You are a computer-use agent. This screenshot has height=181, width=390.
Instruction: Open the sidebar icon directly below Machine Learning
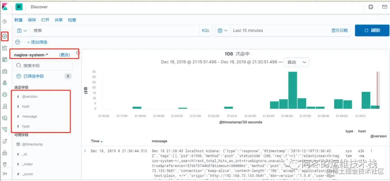(x=4, y=106)
